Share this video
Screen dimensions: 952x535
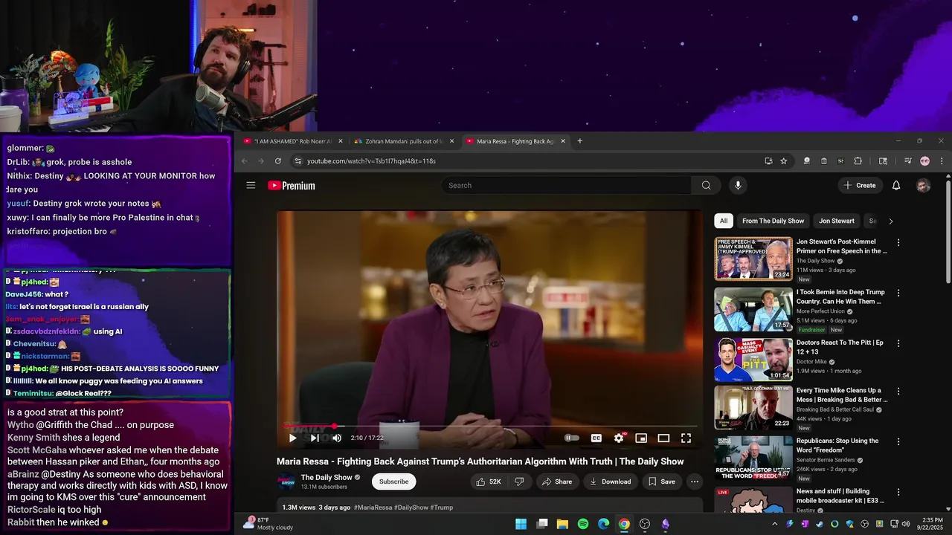pos(557,481)
